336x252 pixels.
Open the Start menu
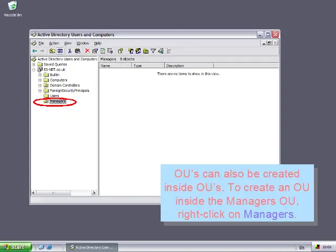point(15,247)
